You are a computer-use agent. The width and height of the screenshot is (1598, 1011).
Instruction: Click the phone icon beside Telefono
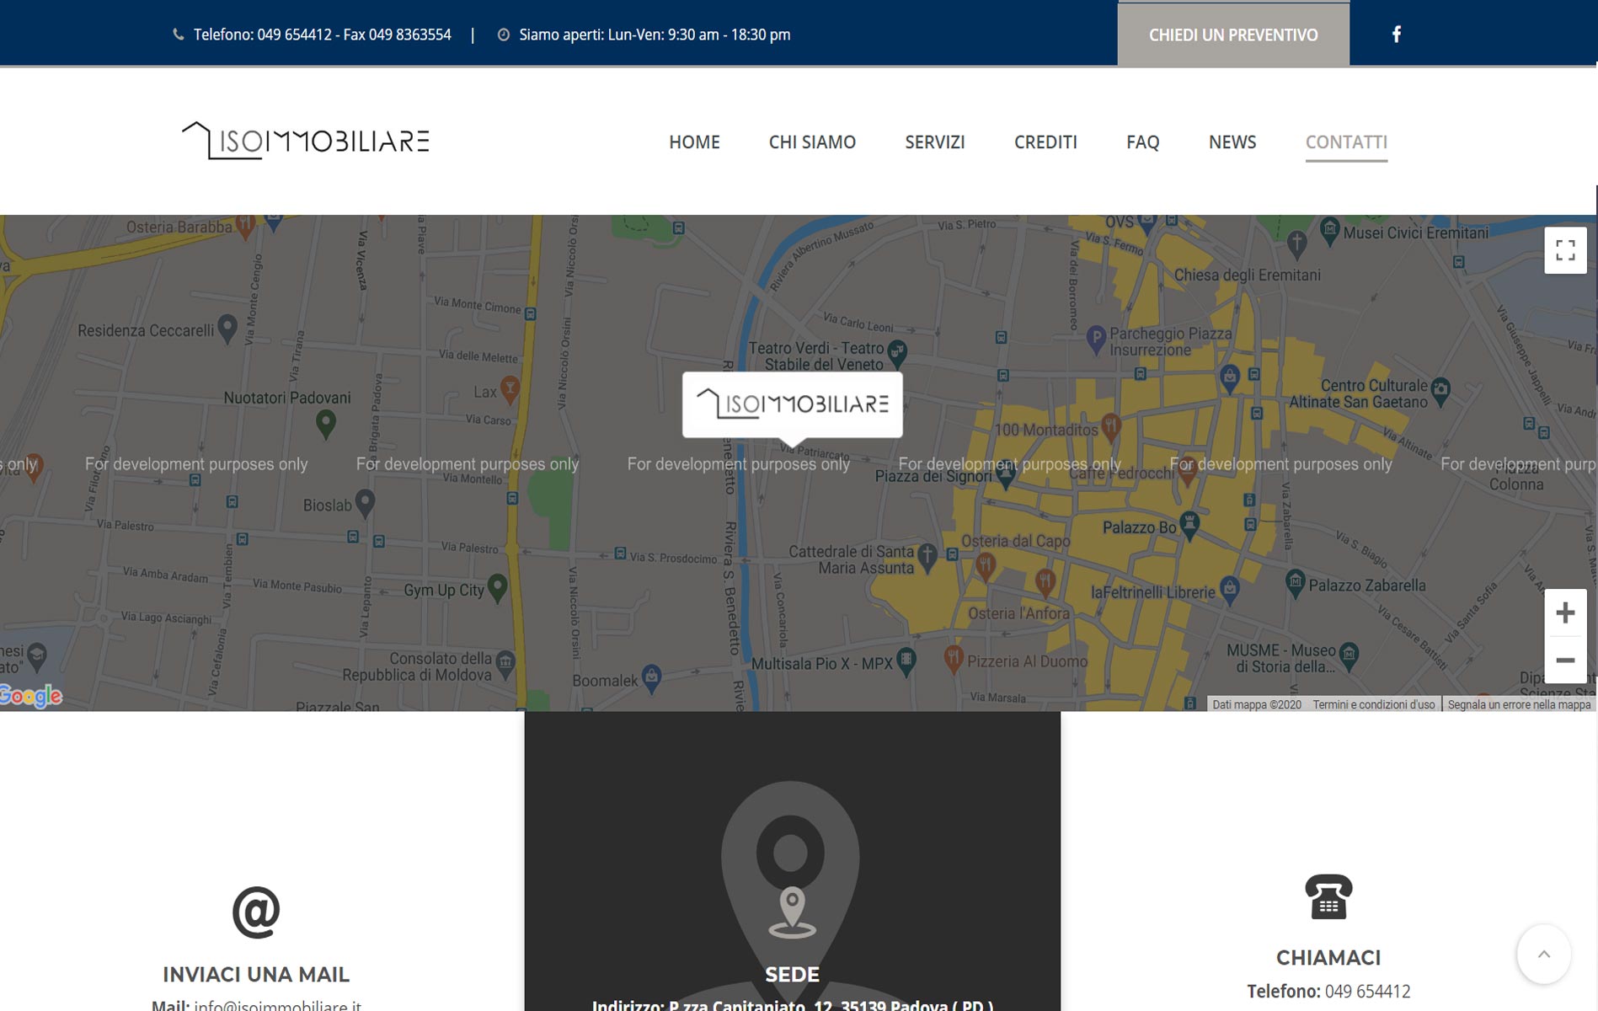click(179, 35)
